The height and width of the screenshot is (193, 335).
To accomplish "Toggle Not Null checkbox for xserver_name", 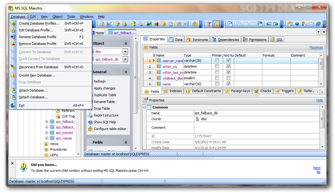I will click(x=228, y=61).
